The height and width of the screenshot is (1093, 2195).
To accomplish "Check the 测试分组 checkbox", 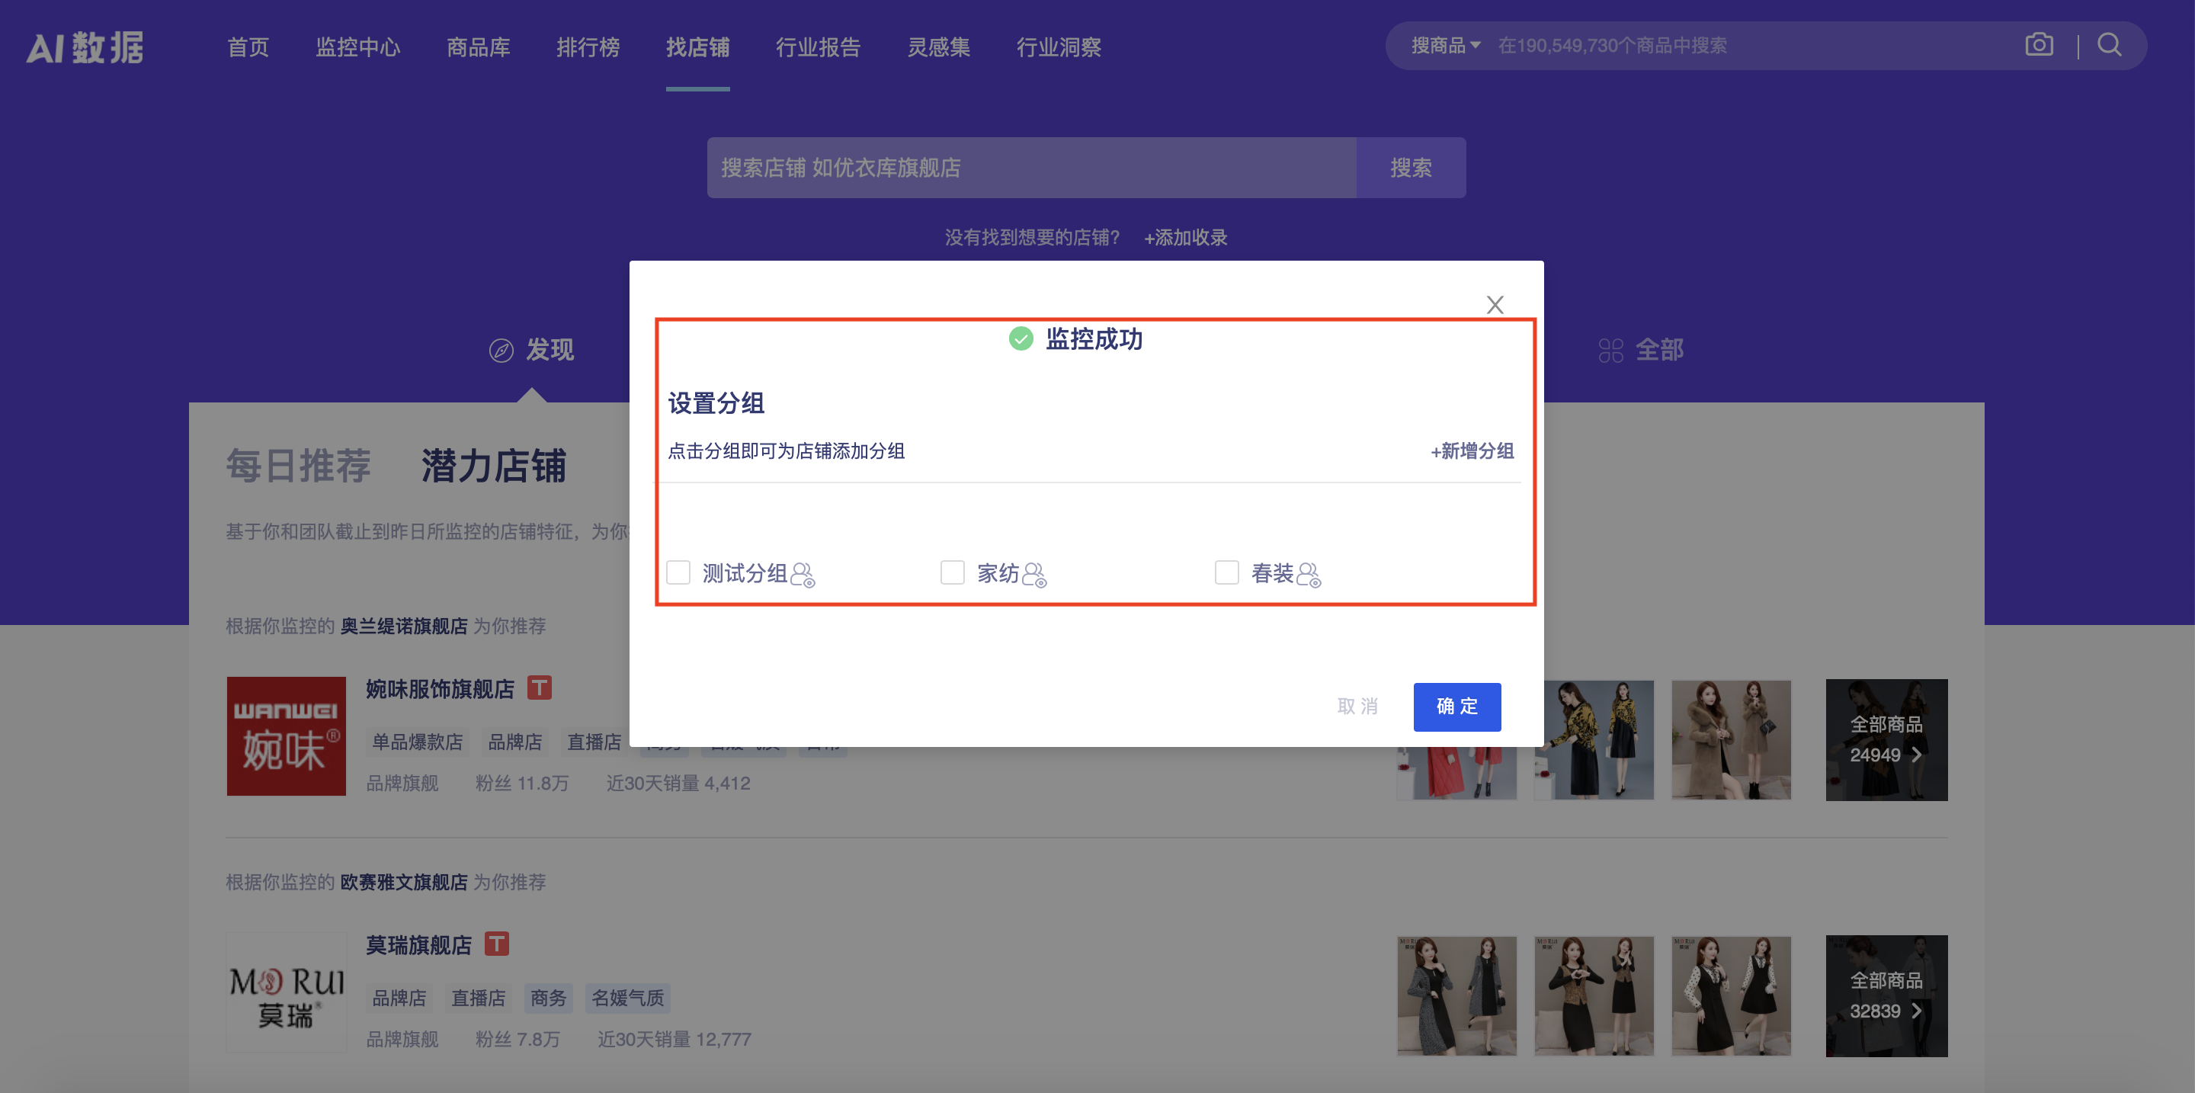I will coord(678,572).
